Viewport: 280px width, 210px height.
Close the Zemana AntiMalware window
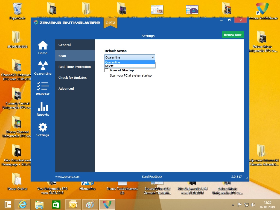click(x=241, y=20)
